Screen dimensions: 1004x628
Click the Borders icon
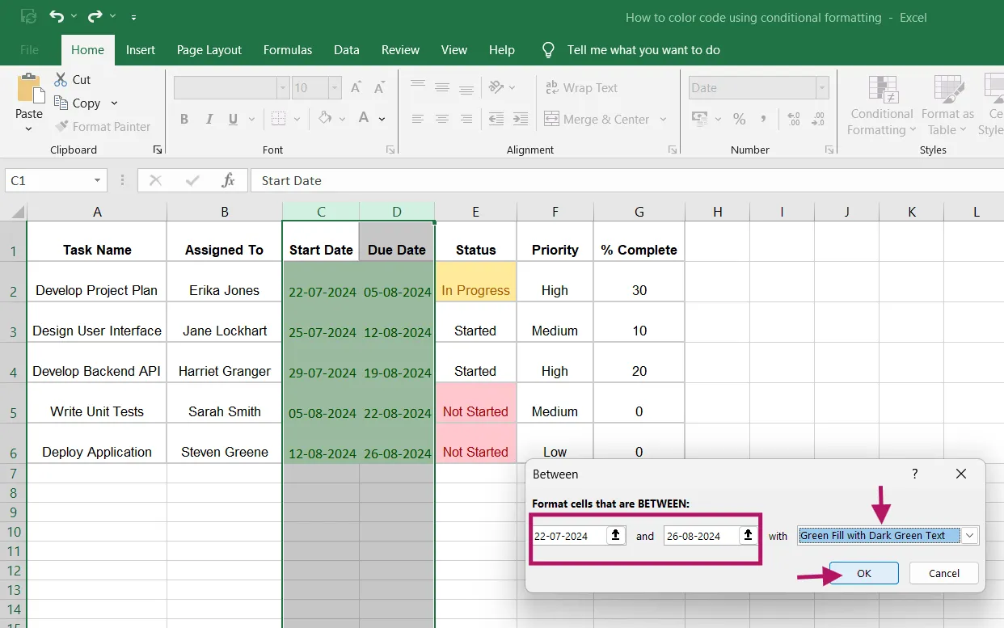click(278, 119)
